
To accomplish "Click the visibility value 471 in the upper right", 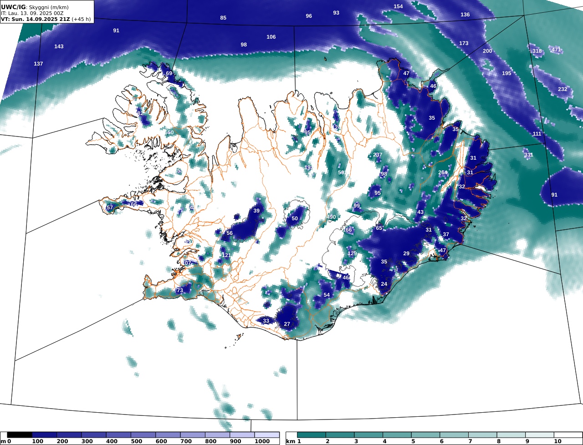I will tap(556, 50).
